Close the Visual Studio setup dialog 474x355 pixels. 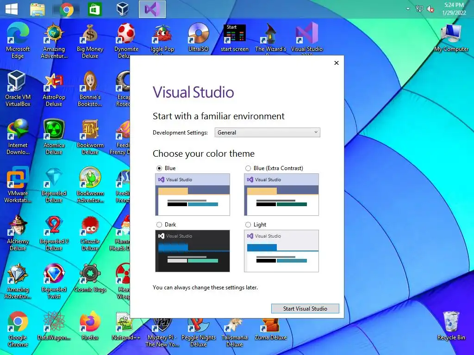click(337, 63)
